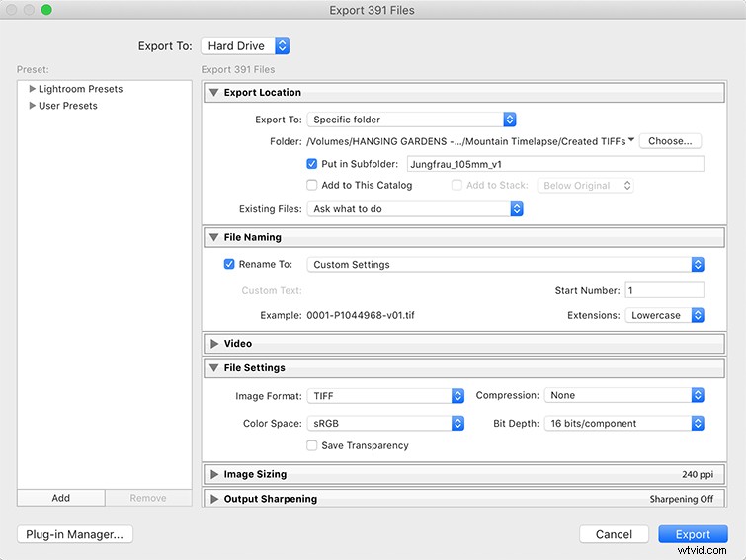Expand the Output Sharpening section
This screenshot has height=560, width=746.
213,499
